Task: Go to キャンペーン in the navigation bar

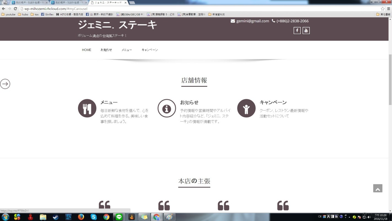Action: [150, 50]
